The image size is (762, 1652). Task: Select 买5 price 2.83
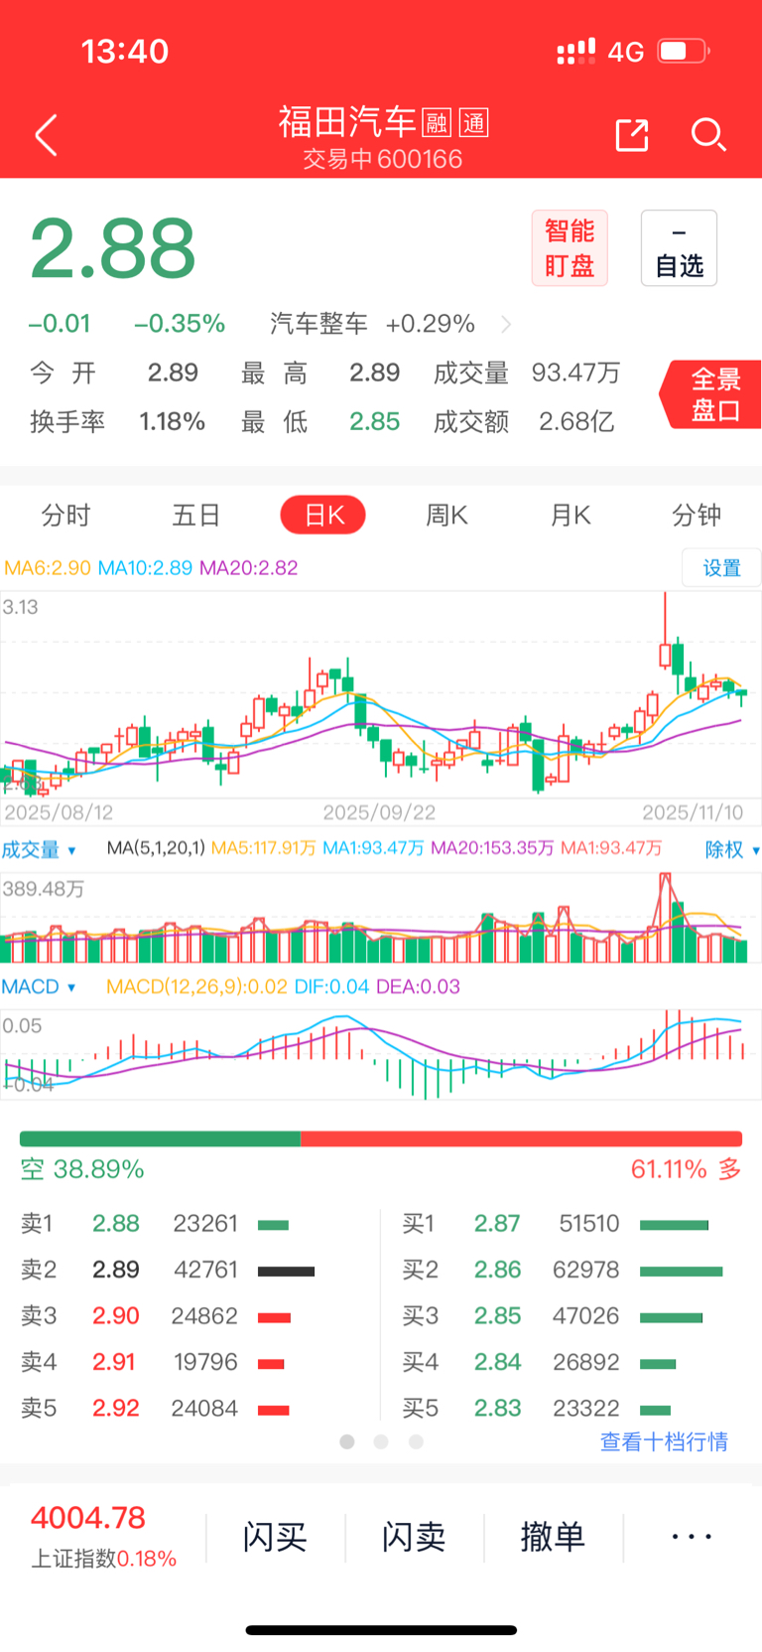497,1409
